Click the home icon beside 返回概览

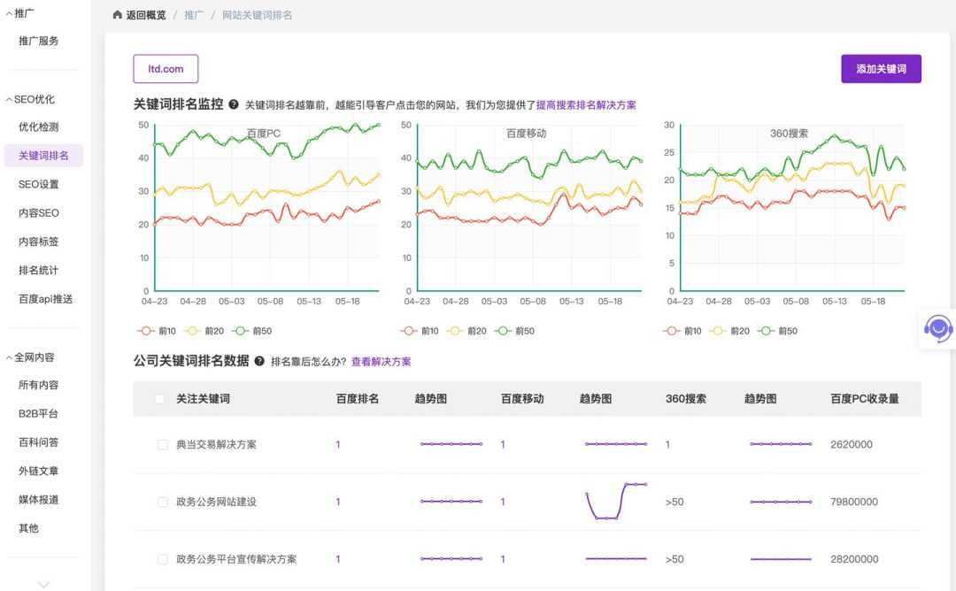[118, 15]
